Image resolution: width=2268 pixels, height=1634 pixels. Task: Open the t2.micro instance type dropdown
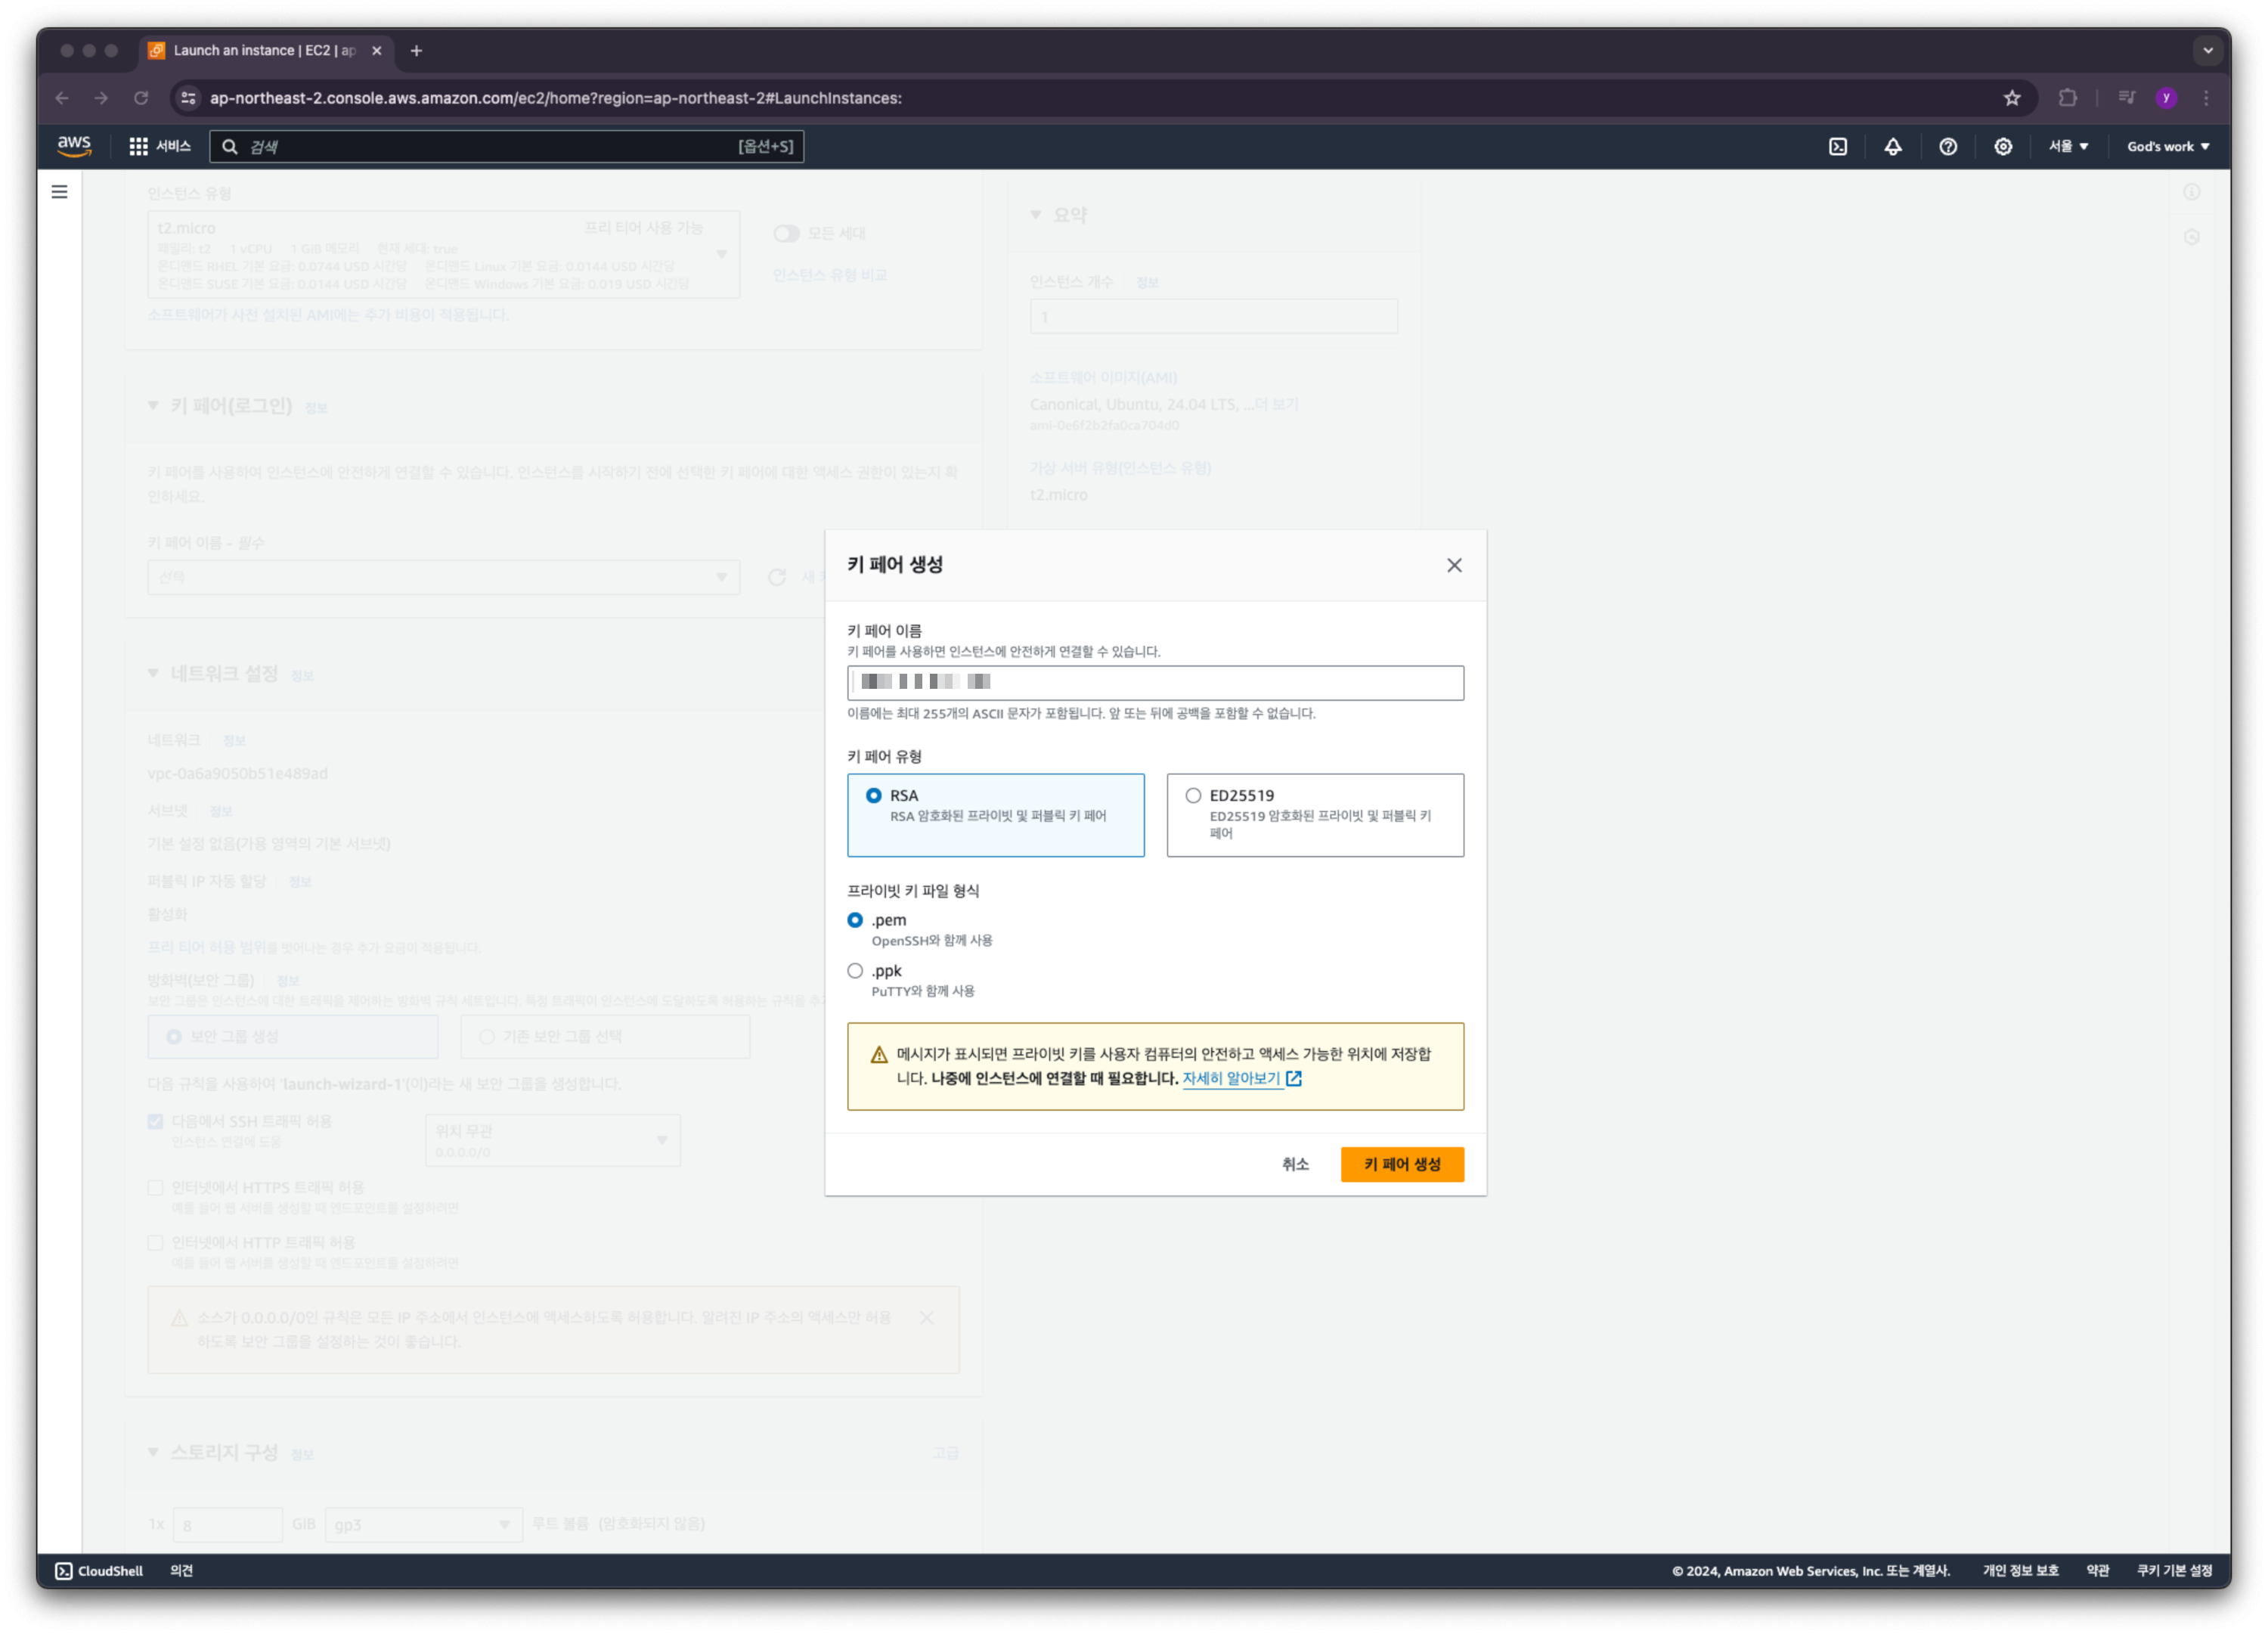pyautogui.click(x=443, y=254)
